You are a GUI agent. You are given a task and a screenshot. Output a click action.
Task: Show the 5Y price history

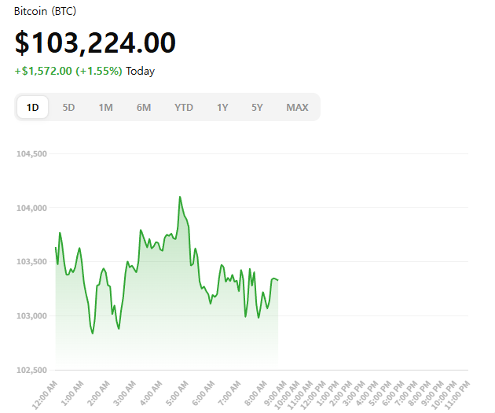[x=258, y=108]
